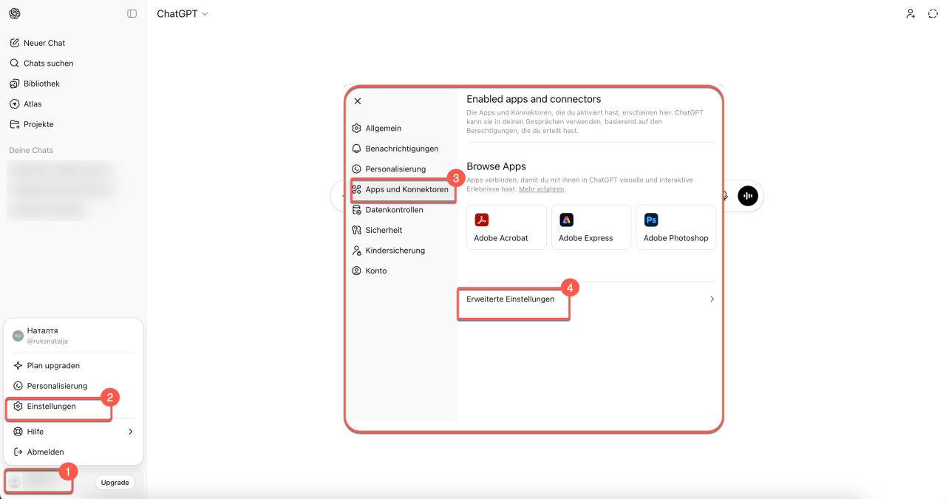This screenshot has width=946, height=499.
Task: Click the Deine Chats section label
Action: 31,150
